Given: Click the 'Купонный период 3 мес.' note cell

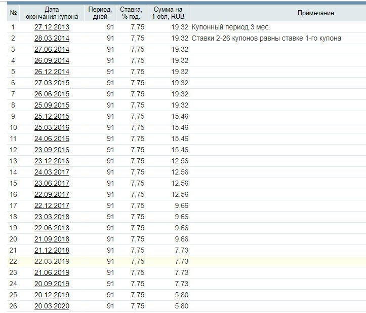Looking at the screenshot, I should click(x=231, y=27).
